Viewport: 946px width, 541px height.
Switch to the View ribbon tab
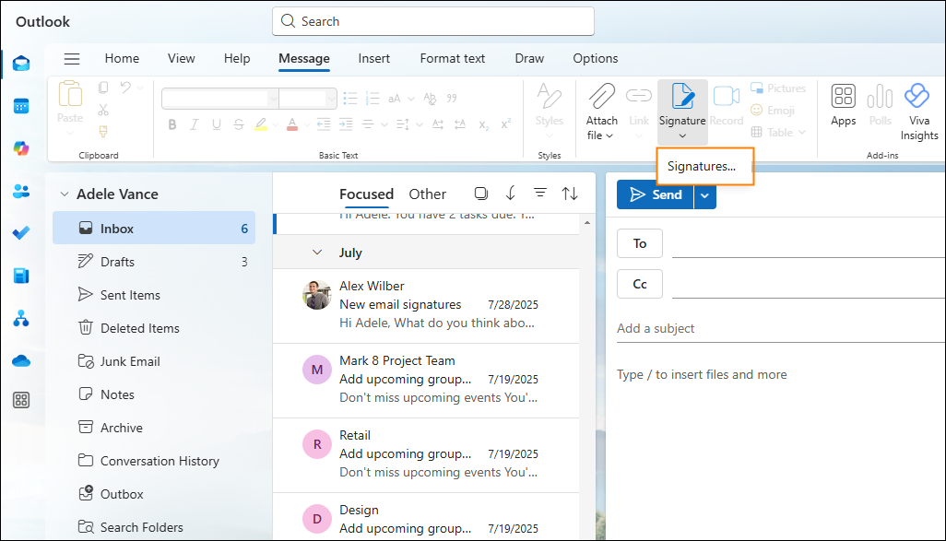(x=181, y=58)
